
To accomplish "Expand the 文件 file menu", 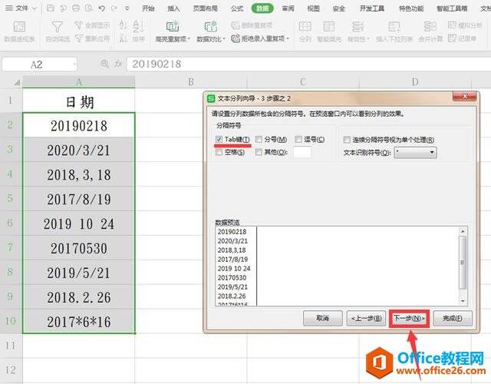I will pos(26,8).
